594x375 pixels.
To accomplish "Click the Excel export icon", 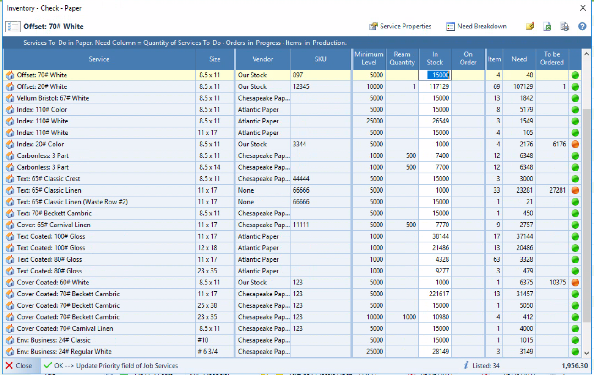I will click(547, 27).
